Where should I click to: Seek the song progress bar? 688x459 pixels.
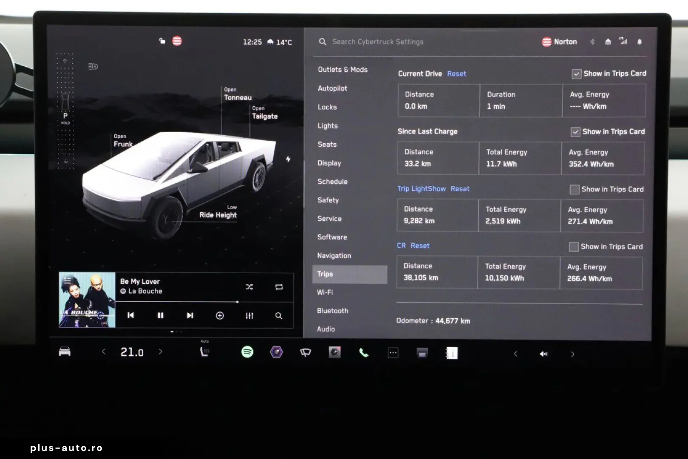click(204, 302)
